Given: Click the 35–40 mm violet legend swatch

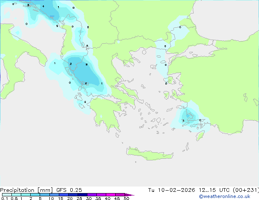Looking at the screenshot, I should 101,195.
